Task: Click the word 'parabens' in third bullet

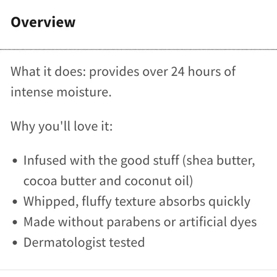Action: [x=134, y=223]
